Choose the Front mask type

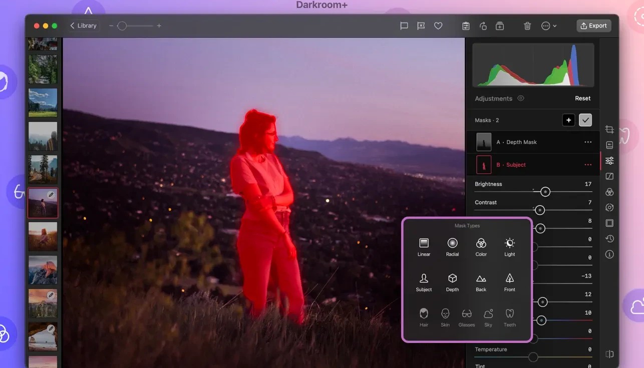point(509,282)
